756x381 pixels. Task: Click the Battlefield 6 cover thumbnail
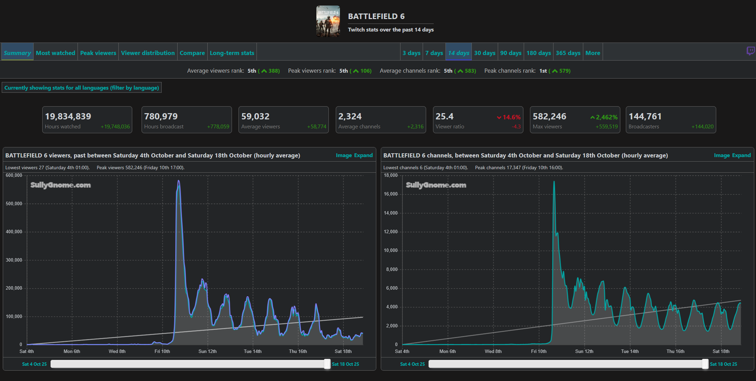click(328, 21)
